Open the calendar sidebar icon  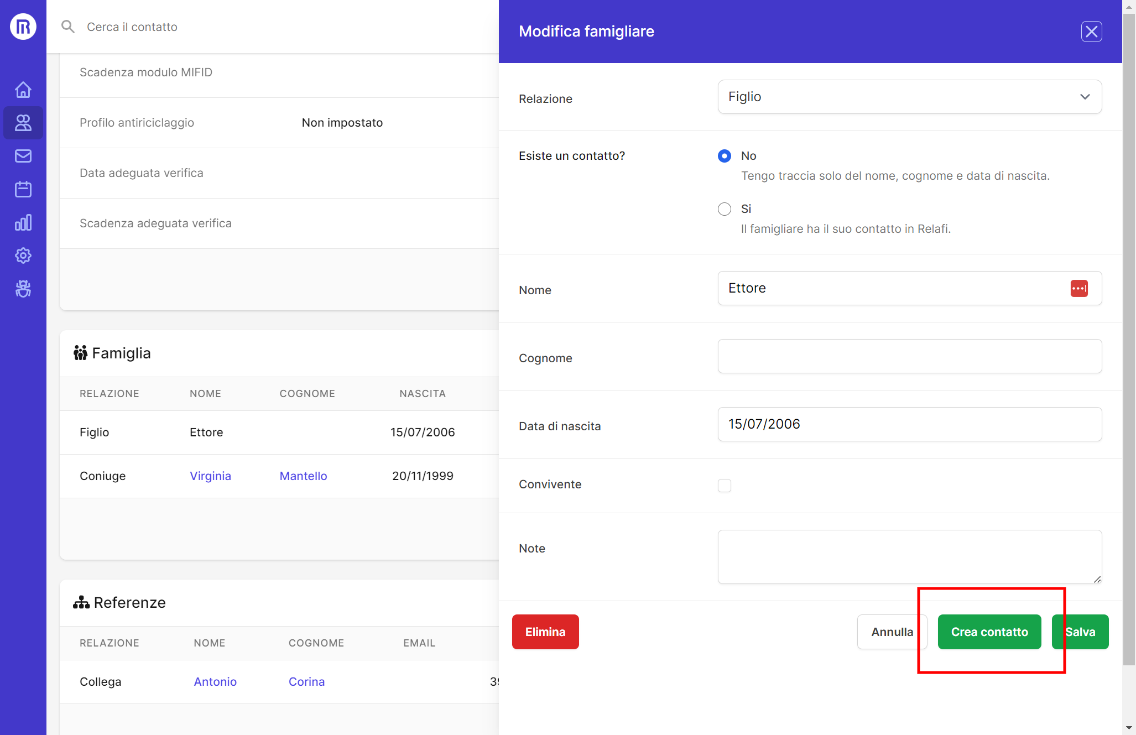pos(23,189)
